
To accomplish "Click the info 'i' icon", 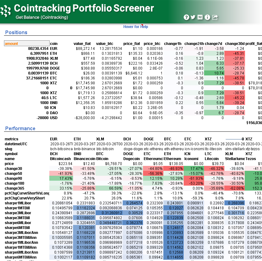I will (207, 17).
